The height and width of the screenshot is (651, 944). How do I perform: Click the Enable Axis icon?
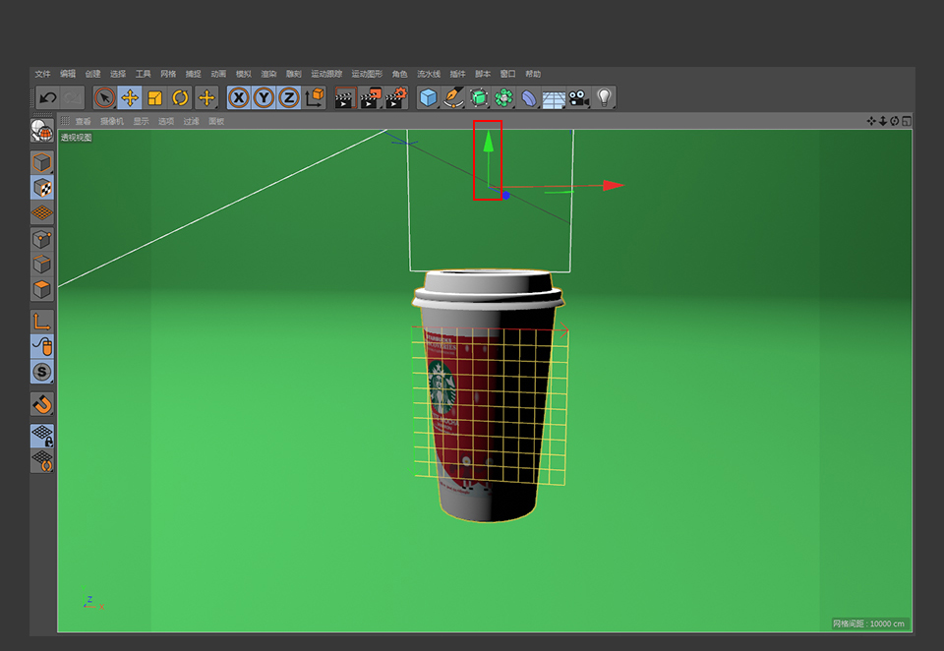(x=42, y=322)
